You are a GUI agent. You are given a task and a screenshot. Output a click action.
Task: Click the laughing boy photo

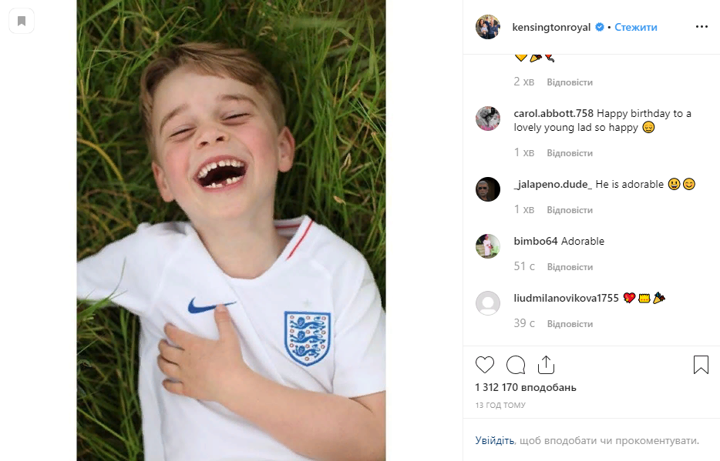coord(231,231)
